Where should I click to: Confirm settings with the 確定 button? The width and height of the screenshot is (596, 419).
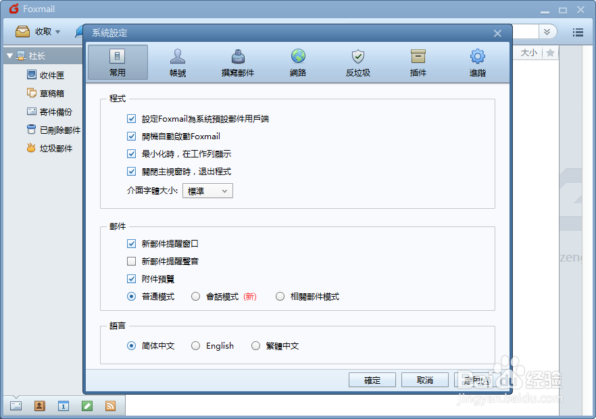372,380
